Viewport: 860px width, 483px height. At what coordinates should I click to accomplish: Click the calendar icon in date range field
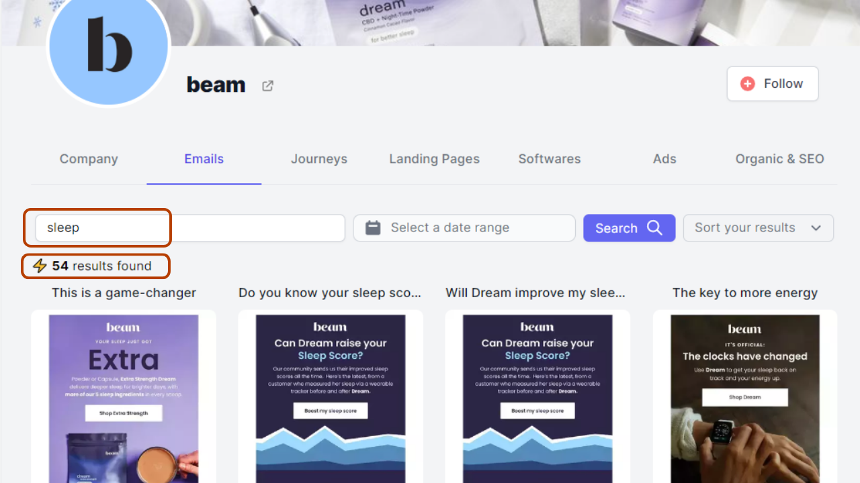click(373, 228)
